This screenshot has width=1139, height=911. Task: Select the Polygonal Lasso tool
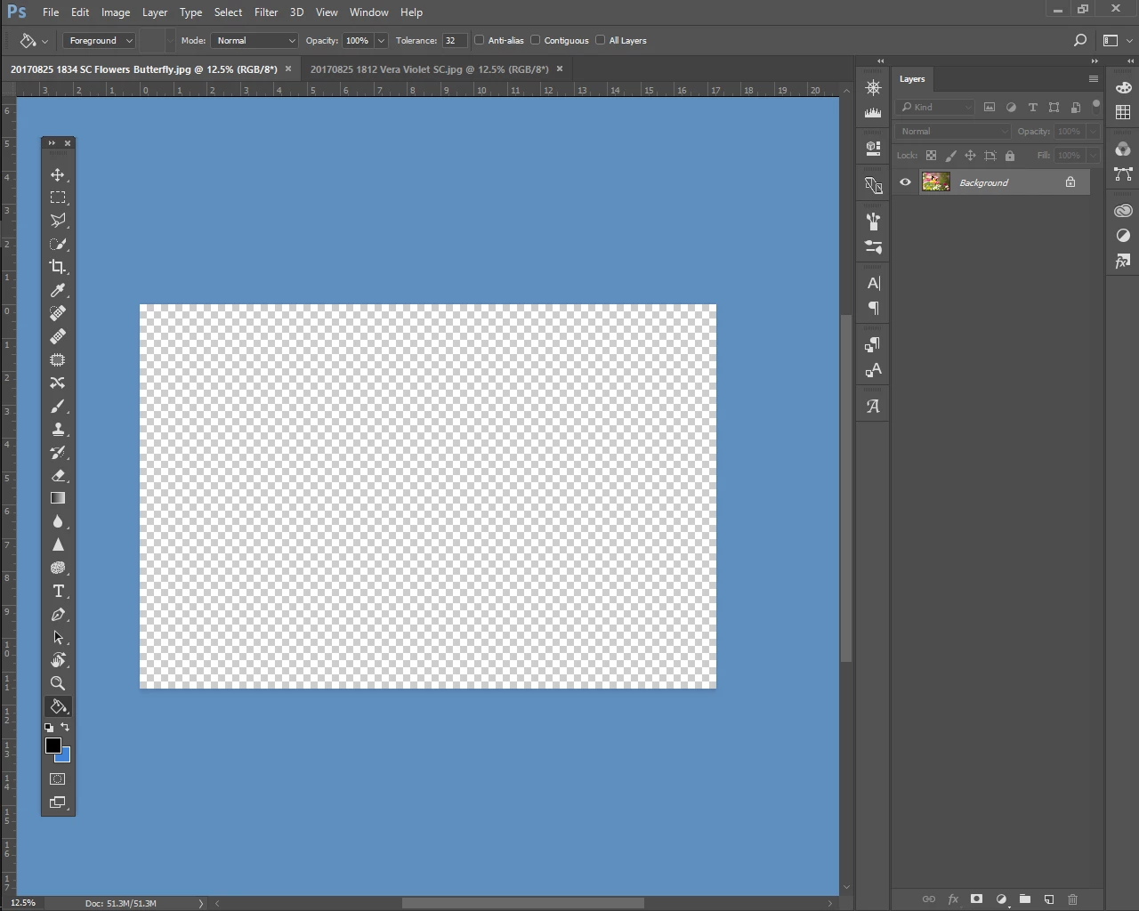coord(58,221)
